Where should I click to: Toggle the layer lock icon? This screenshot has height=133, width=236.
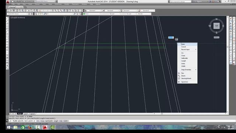[45, 14]
